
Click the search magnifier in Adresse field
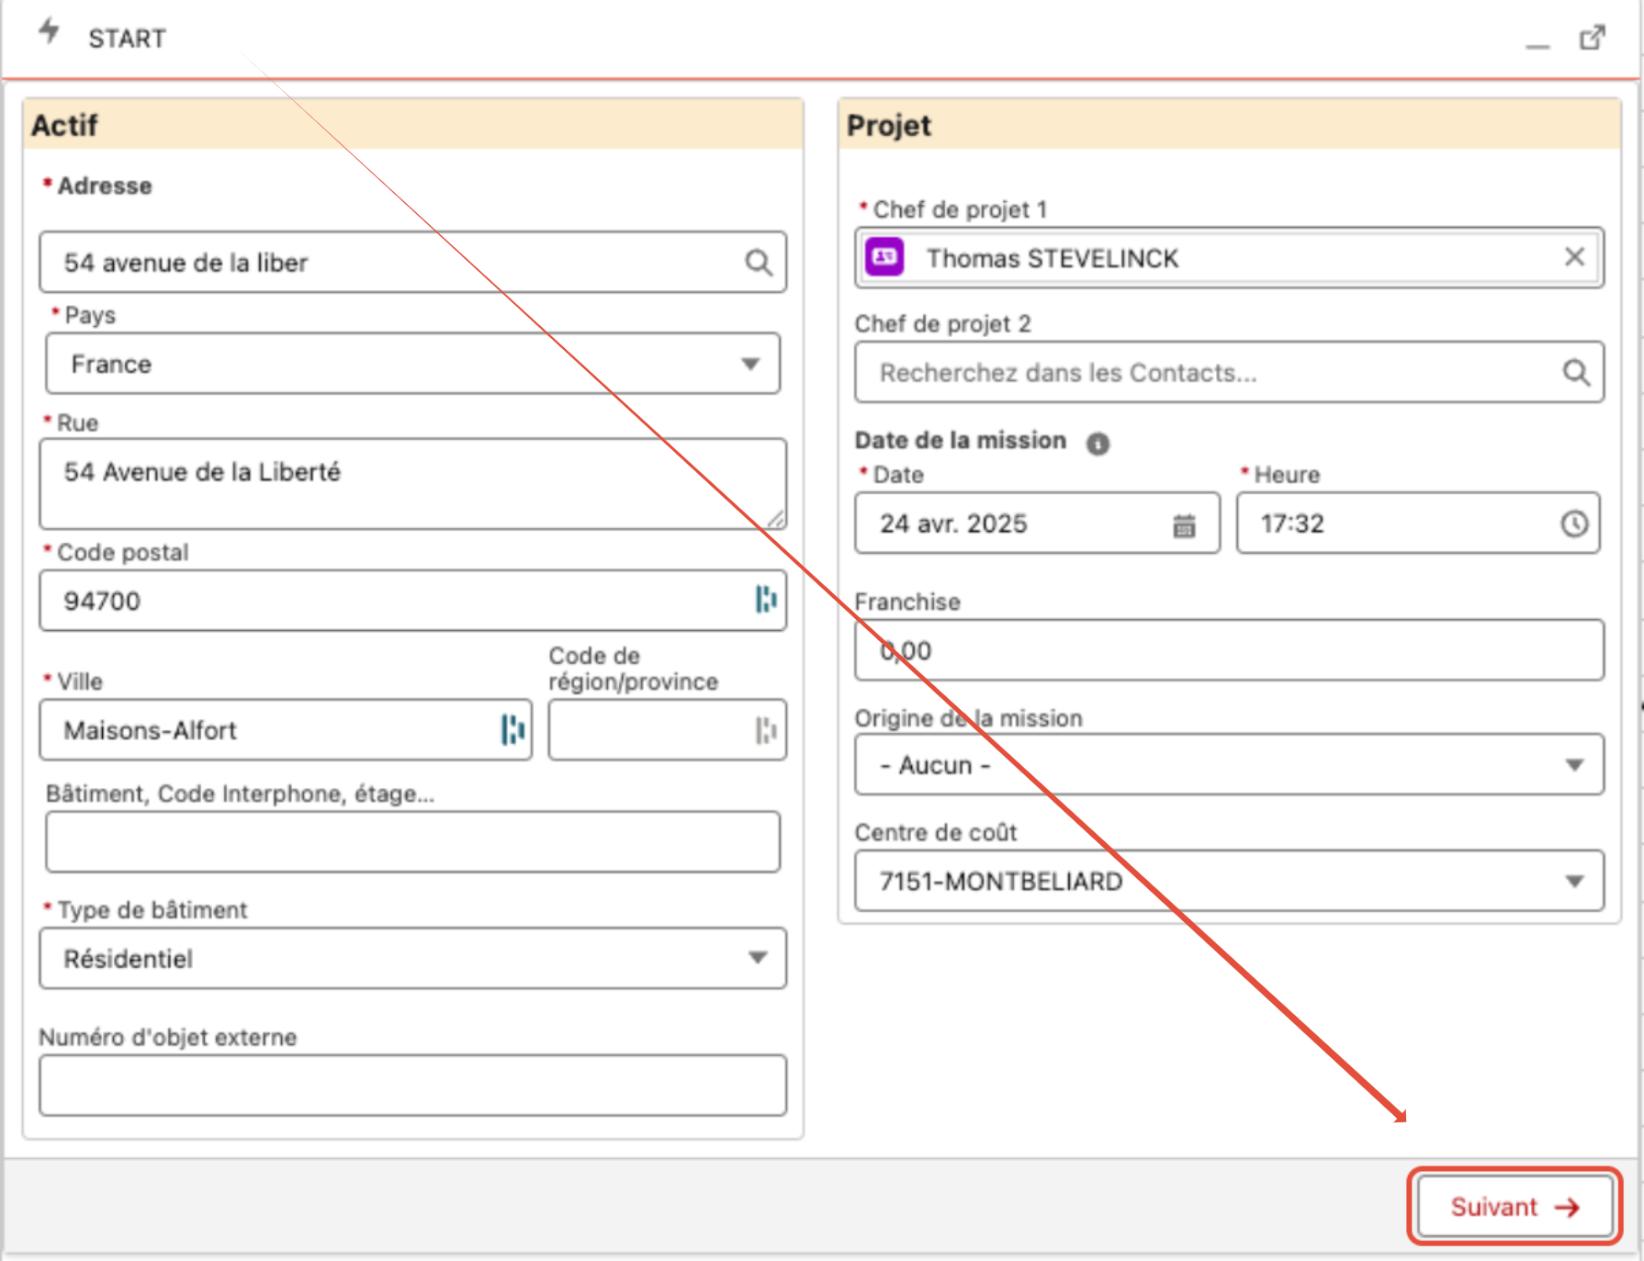(x=758, y=263)
